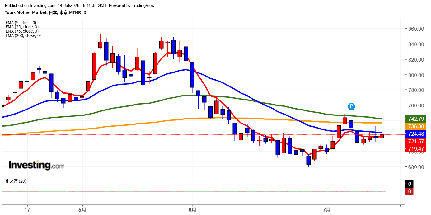Click the Investing.com logo watermark

click(x=36, y=165)
